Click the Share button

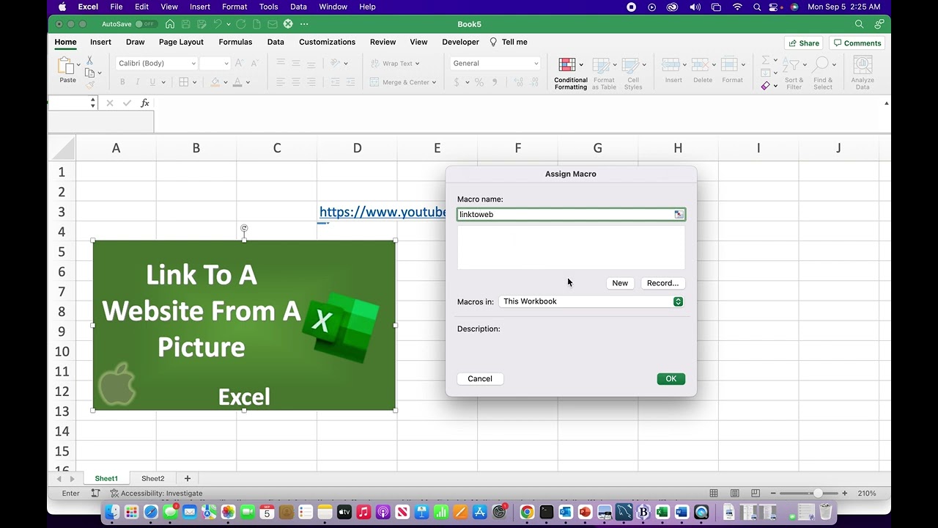(803, 43)
